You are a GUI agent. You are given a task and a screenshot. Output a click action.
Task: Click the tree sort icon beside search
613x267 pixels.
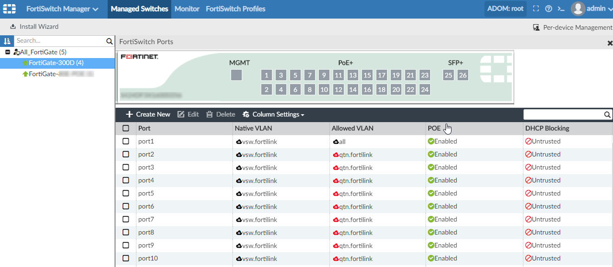[7, 41]
